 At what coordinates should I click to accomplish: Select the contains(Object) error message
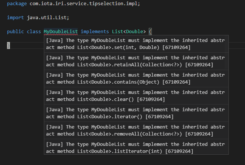tap(135, 78)
